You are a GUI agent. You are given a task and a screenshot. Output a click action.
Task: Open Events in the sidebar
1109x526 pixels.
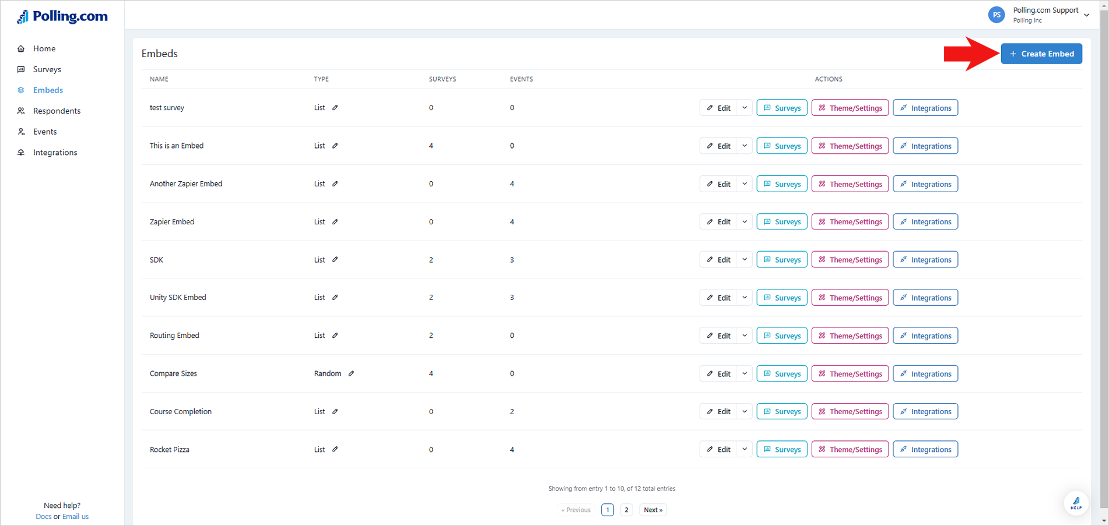pos(45,132)
